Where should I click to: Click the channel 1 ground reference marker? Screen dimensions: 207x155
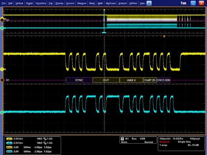(x=2, y=69)
